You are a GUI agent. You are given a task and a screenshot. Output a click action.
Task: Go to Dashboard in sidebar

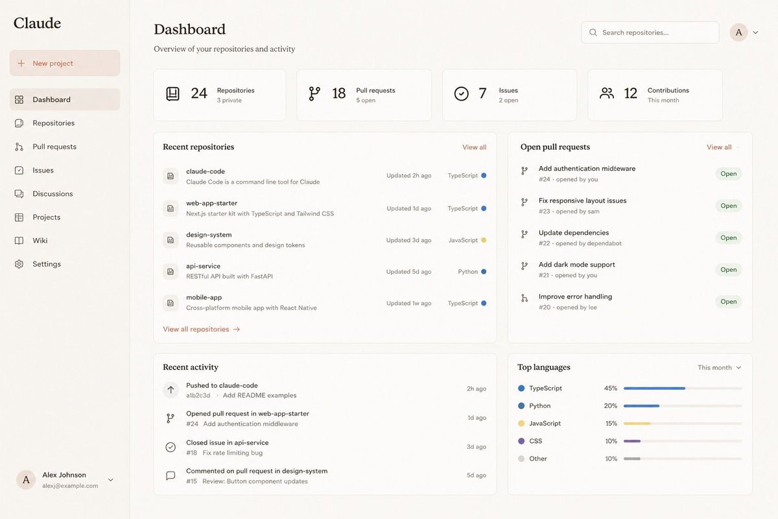point(65,100)
